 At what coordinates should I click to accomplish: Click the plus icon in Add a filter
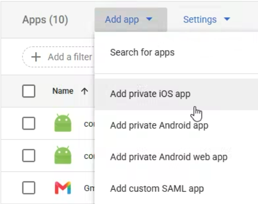[x=36, y=57]
